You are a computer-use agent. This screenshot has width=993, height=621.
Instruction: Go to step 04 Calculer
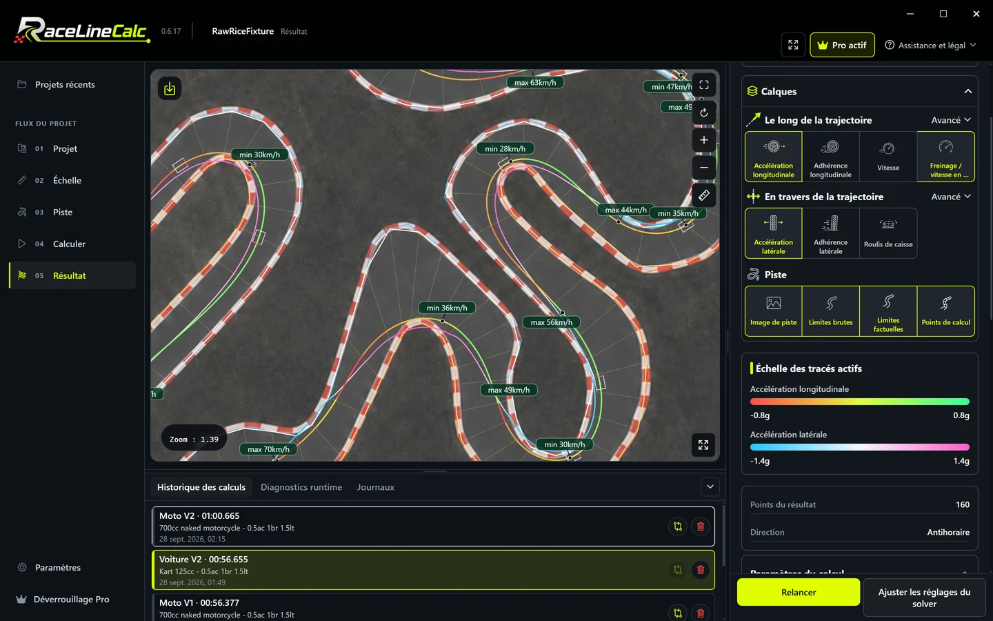pyautogui.click(x=72, y=244)
